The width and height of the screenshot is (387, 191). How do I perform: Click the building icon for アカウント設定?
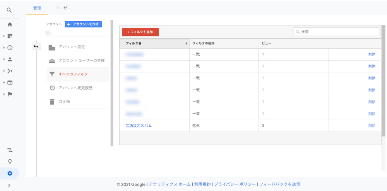(52, 48)
